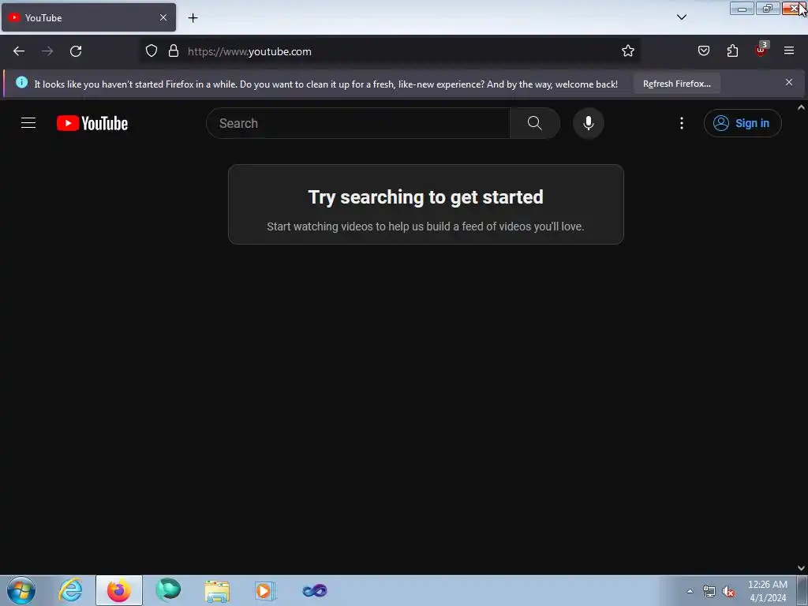
Task: Restore down the Firefox window
Action: pos(768,8)
